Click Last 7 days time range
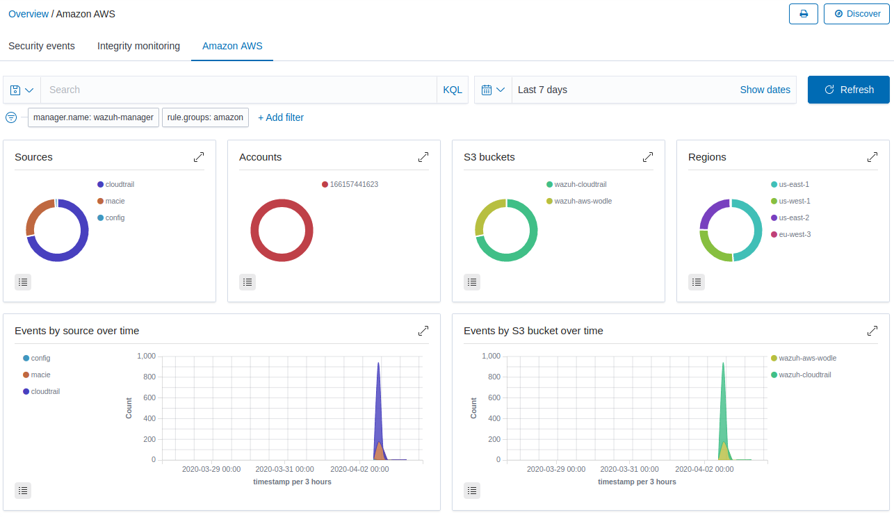 click(x=542, y=90)
